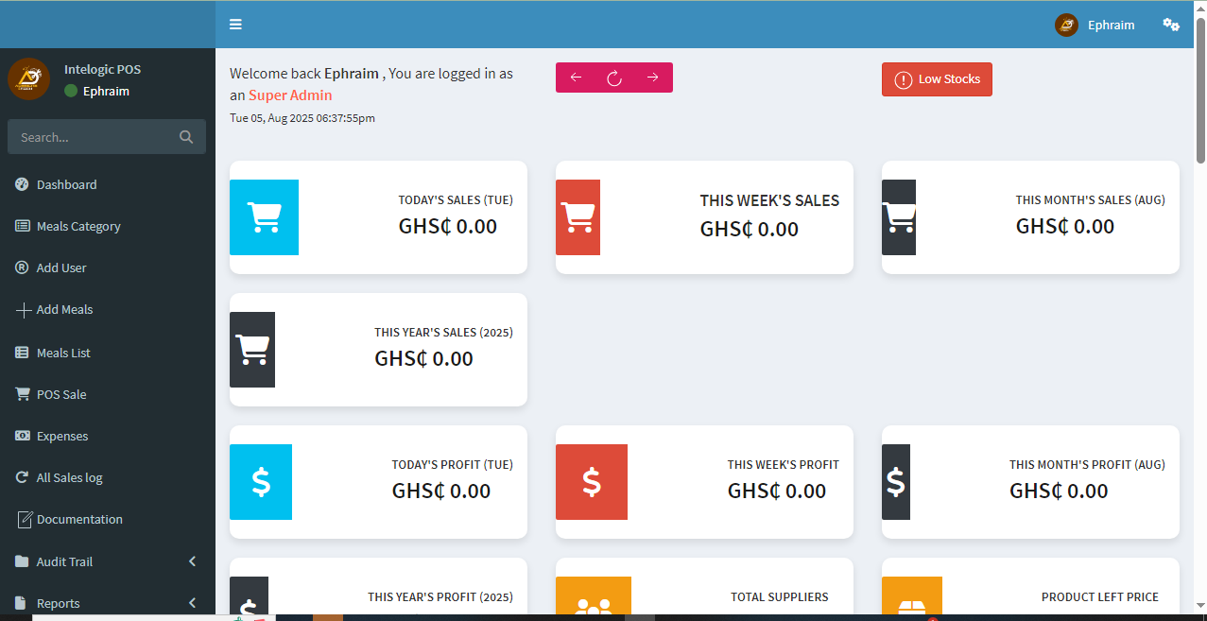Click the This Month's Sales dark cart icon

pyautogui.click(x=899, y=217)
